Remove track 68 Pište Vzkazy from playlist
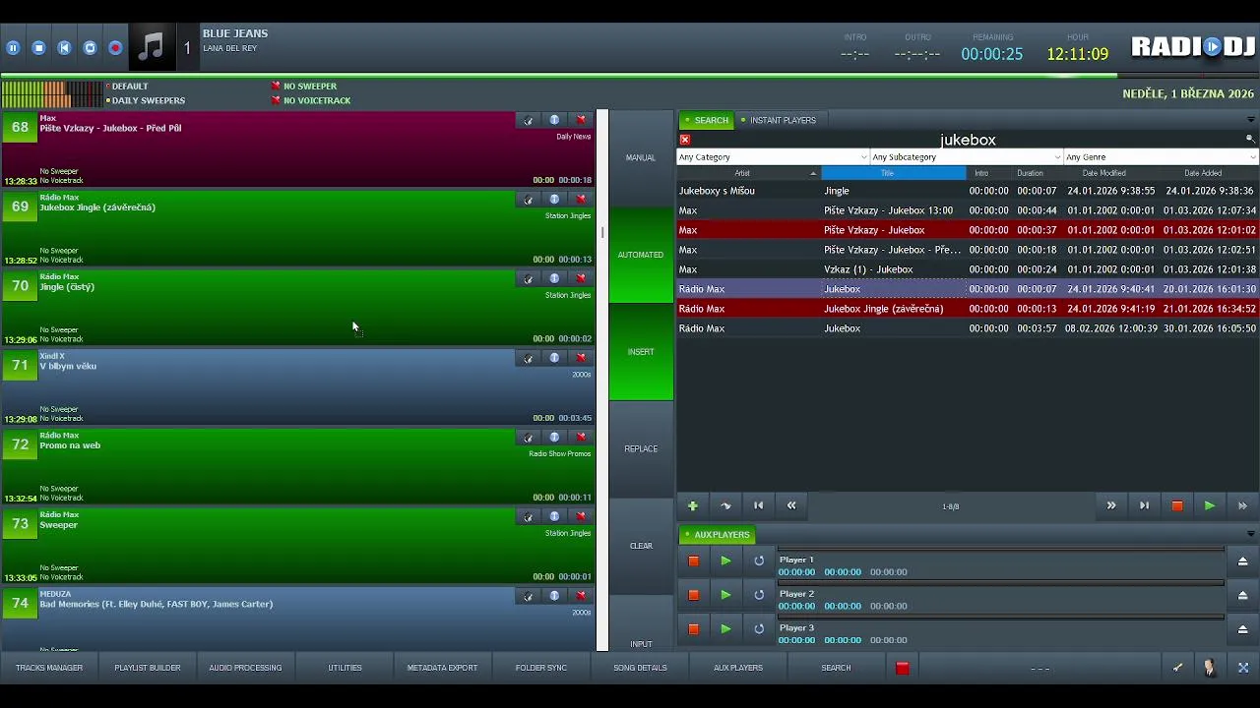The image size is (1260, 708). pos(581,120)
